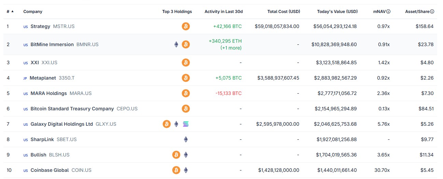Click total cost $2,595,978,000.00
Screen dimensions: 443x179
click(x=278, y=124)
